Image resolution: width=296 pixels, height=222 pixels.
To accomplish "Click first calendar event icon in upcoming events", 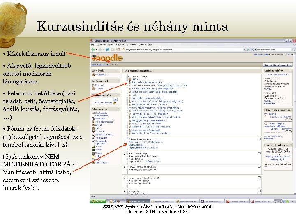I will (266, 114).
